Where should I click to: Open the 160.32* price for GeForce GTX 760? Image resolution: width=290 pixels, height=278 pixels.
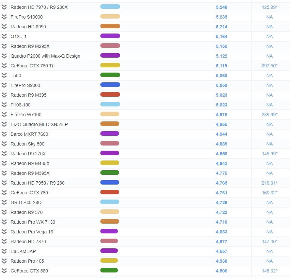click(269, 193)
